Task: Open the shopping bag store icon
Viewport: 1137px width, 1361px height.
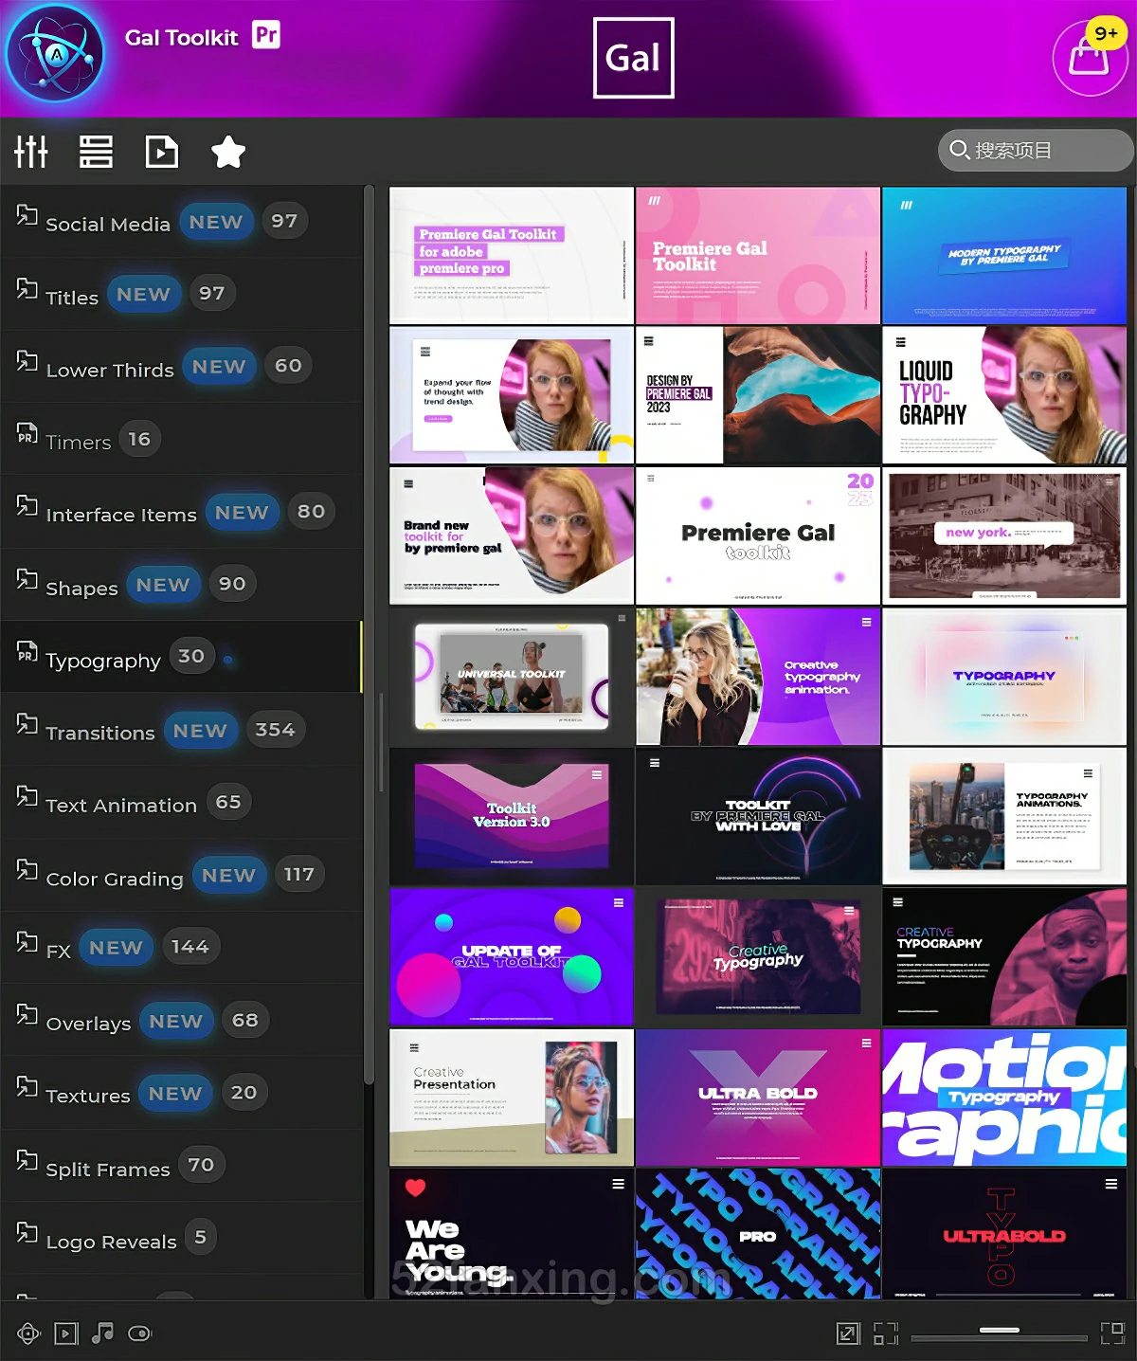Action: [1089, 58]
